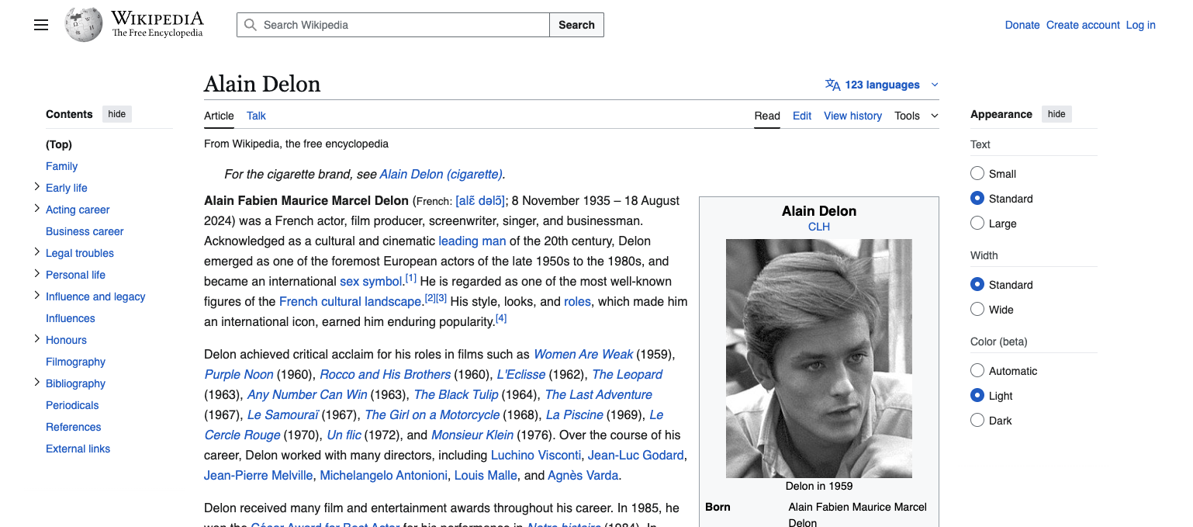Image resolution: width=1193 pixels, height=527 pixels.
Task: Expand the Honours section chevron
Action: pyautogui.click(x=36, y=339)
